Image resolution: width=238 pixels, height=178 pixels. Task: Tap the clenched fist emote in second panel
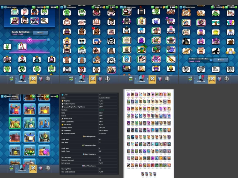tap(82, 22)
